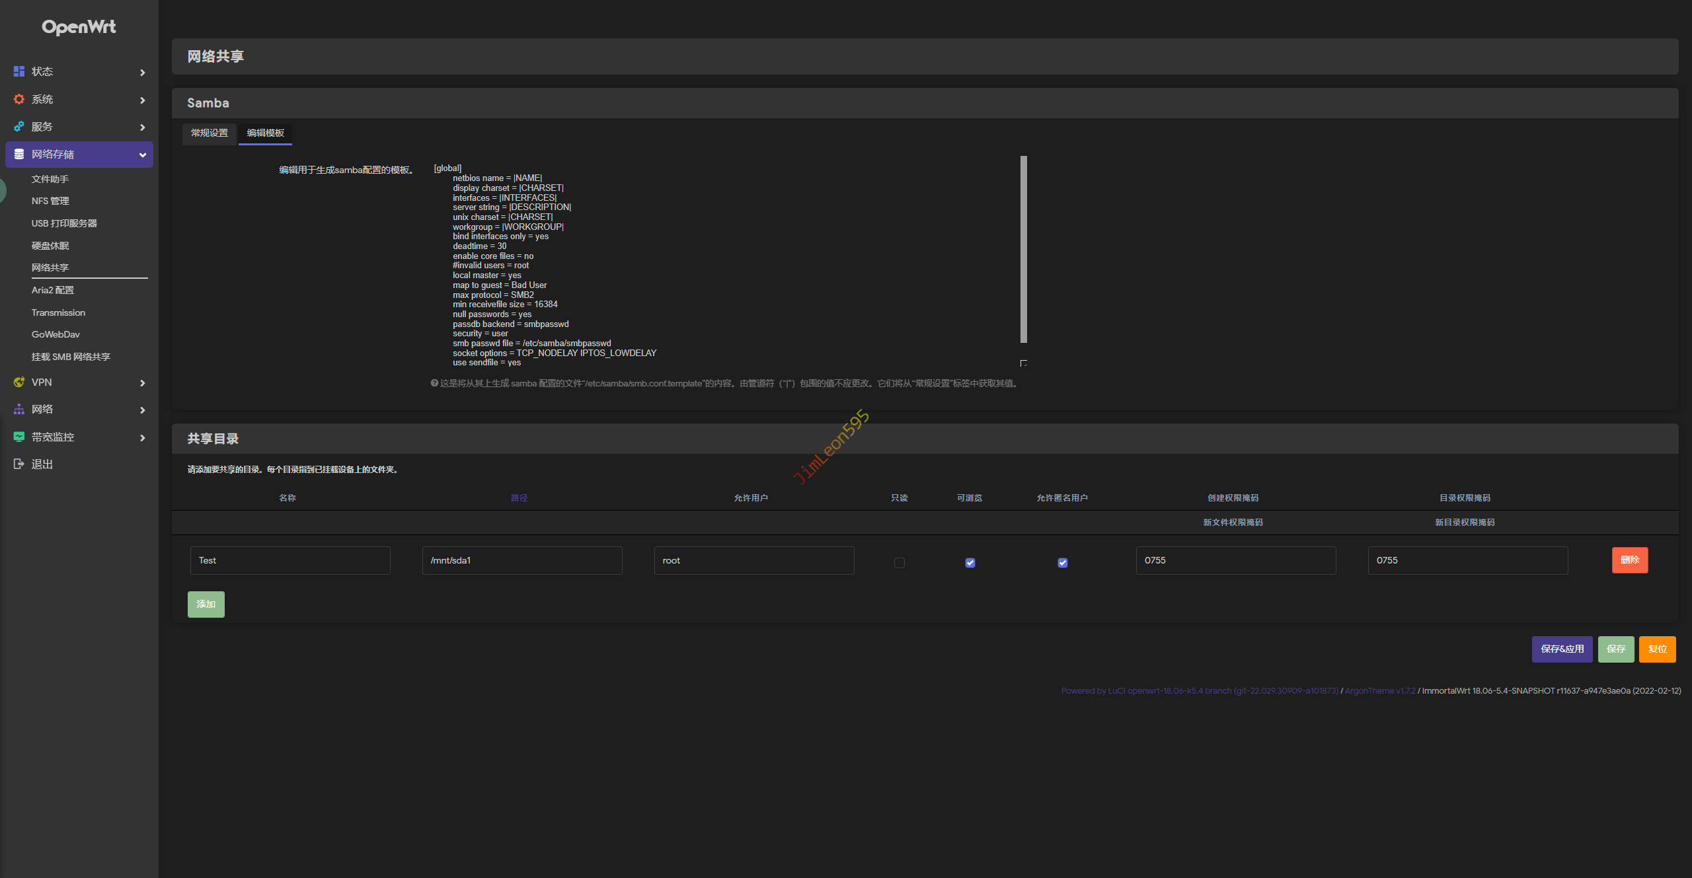Viewport: 1692px width, 878px height.
Task: Click the 保存&应用 button
Action: 1562,649
